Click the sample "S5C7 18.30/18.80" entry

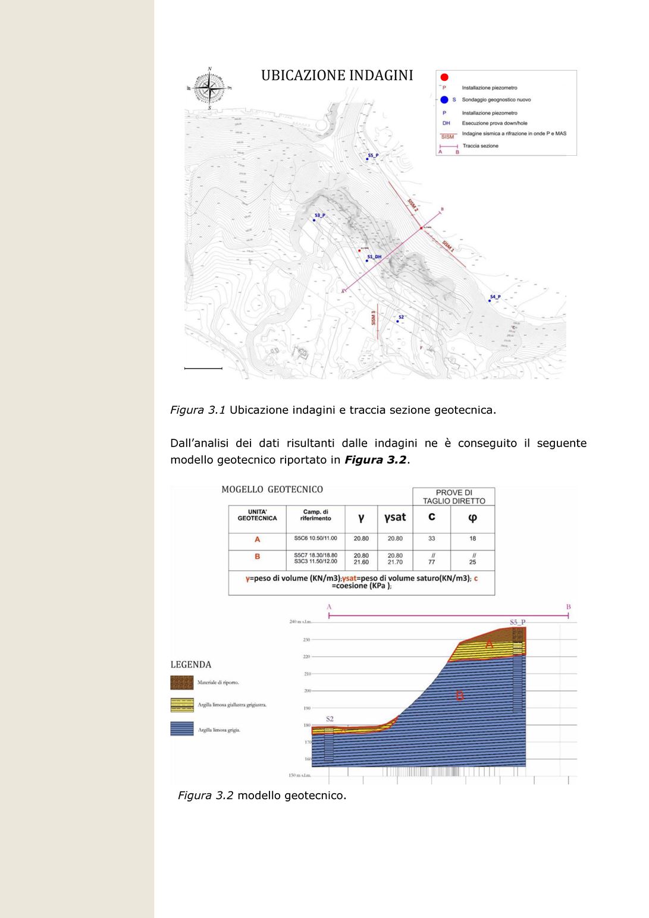[315, 555]
